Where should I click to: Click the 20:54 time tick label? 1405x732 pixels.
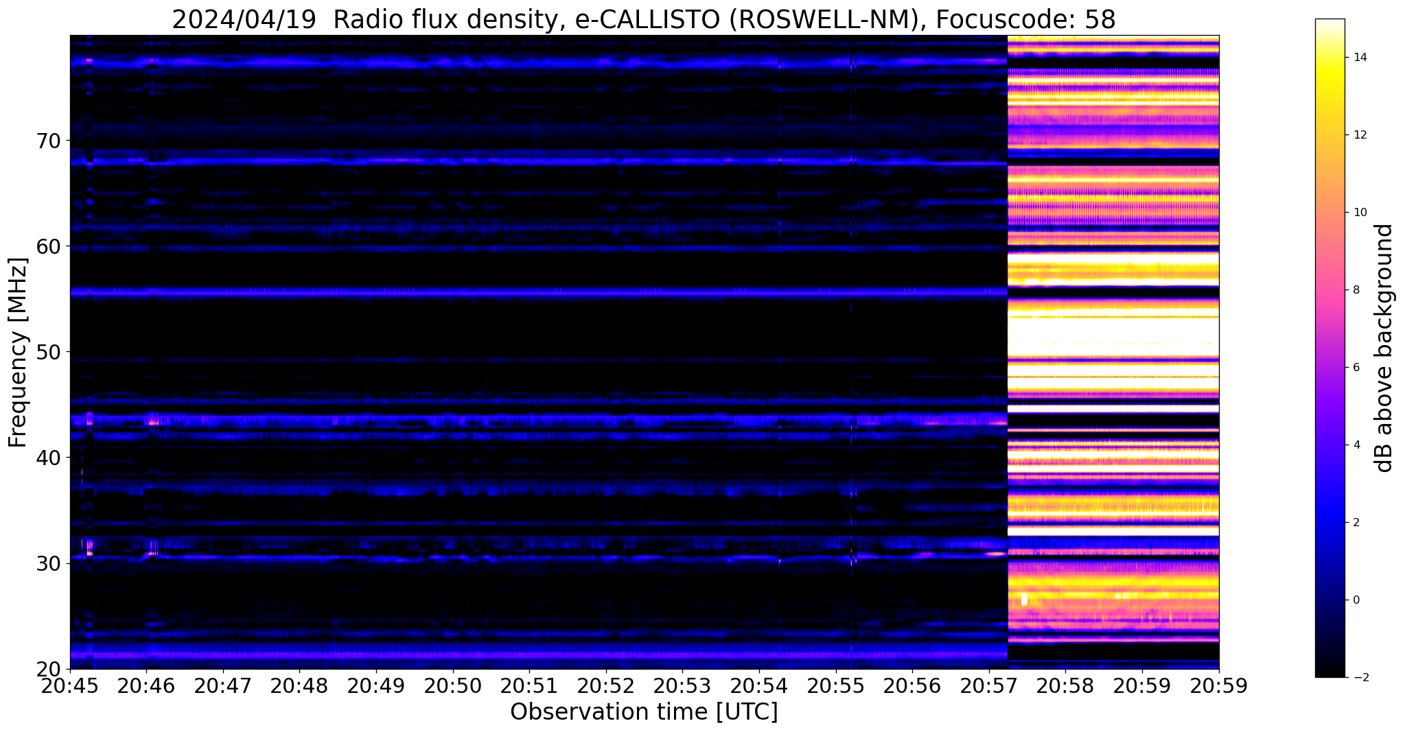[x=759, y=685]
